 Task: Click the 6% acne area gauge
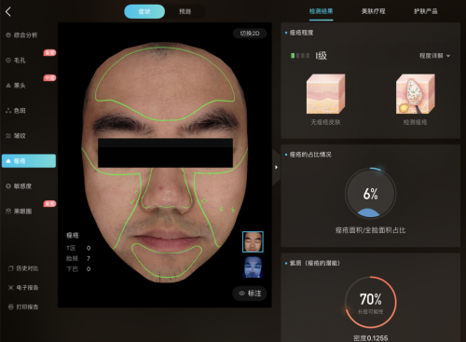(370, 194)
